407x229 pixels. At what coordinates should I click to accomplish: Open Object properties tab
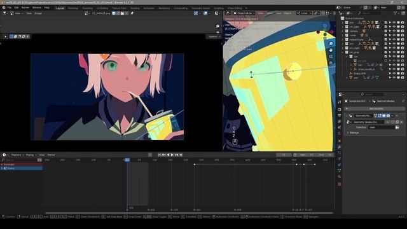pyautogui.click(x=339, y=141)
